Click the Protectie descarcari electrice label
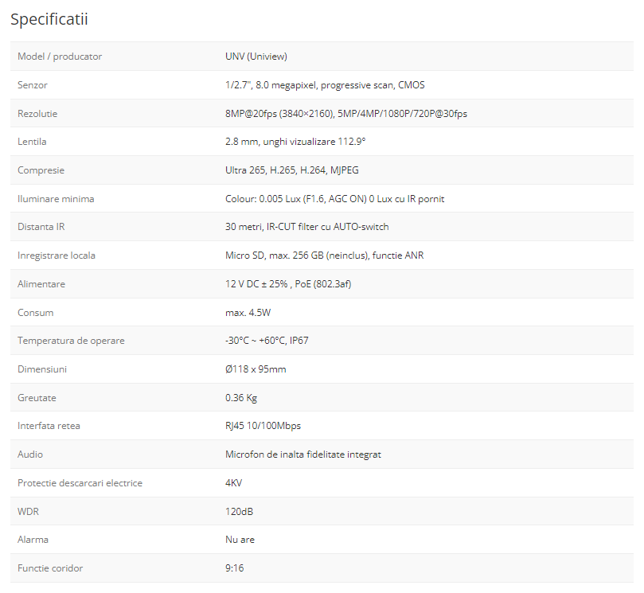 click(x=80, y=483)
